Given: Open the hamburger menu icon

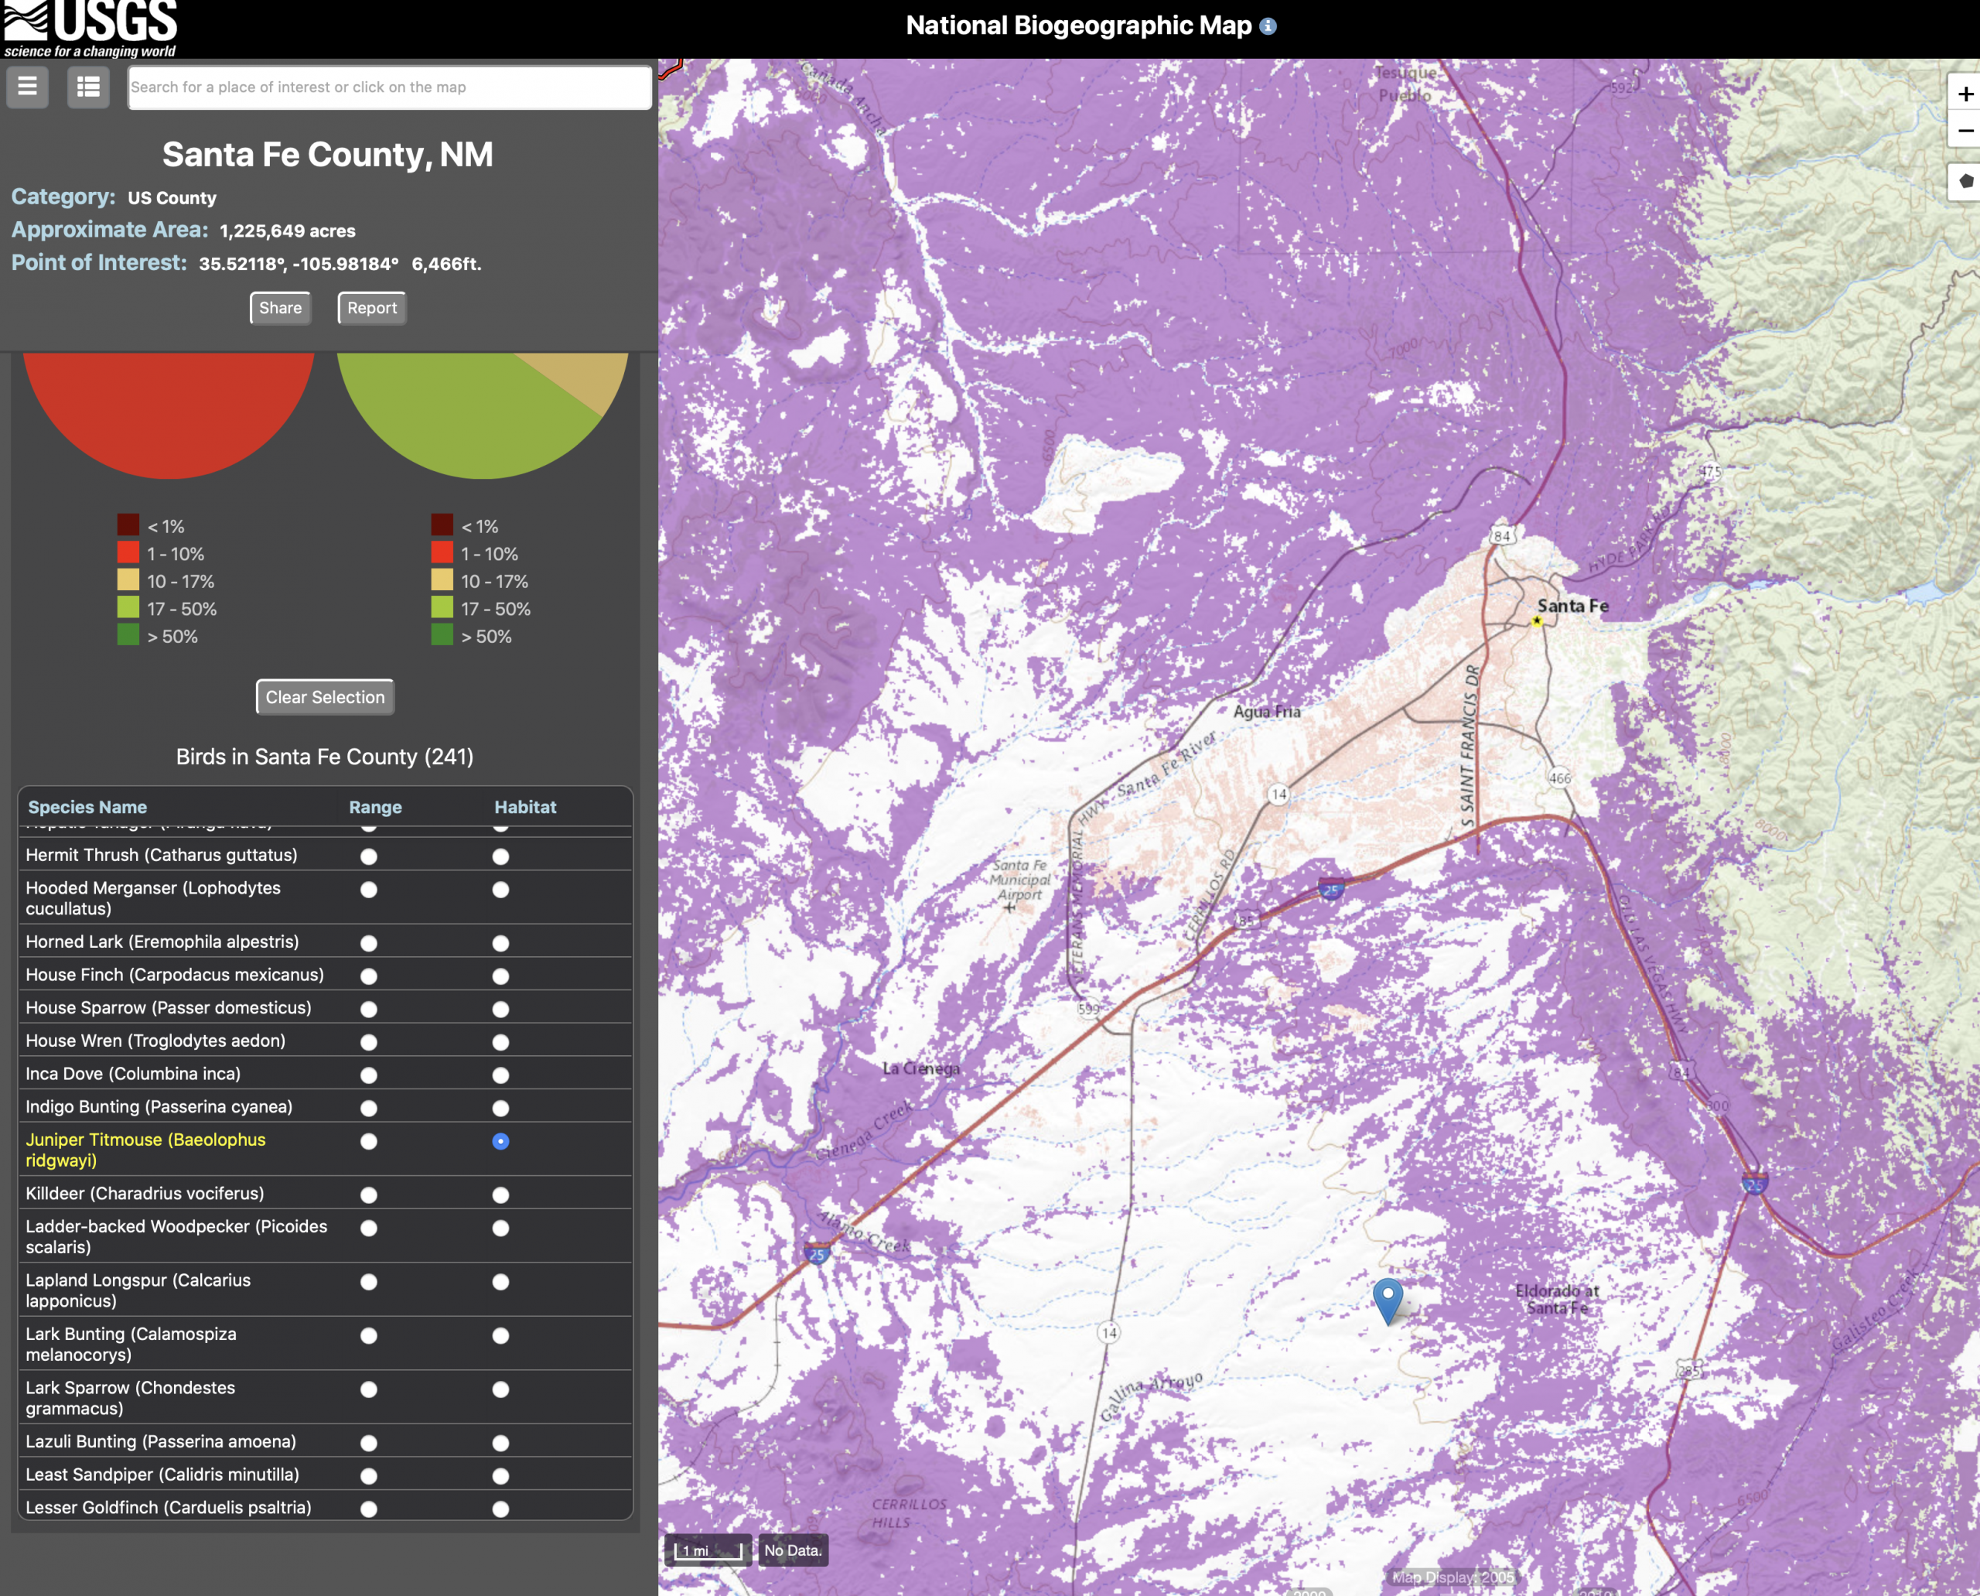Looking at the screenshot, I should tap(28, 87).
